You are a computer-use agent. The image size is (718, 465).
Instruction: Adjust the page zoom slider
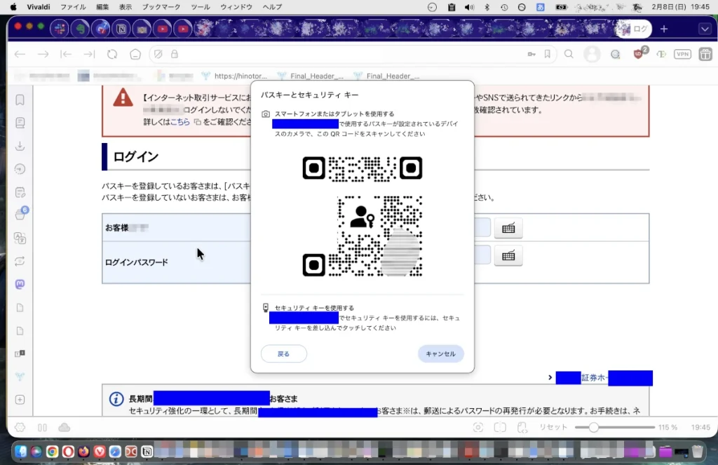tap(594, 427)
